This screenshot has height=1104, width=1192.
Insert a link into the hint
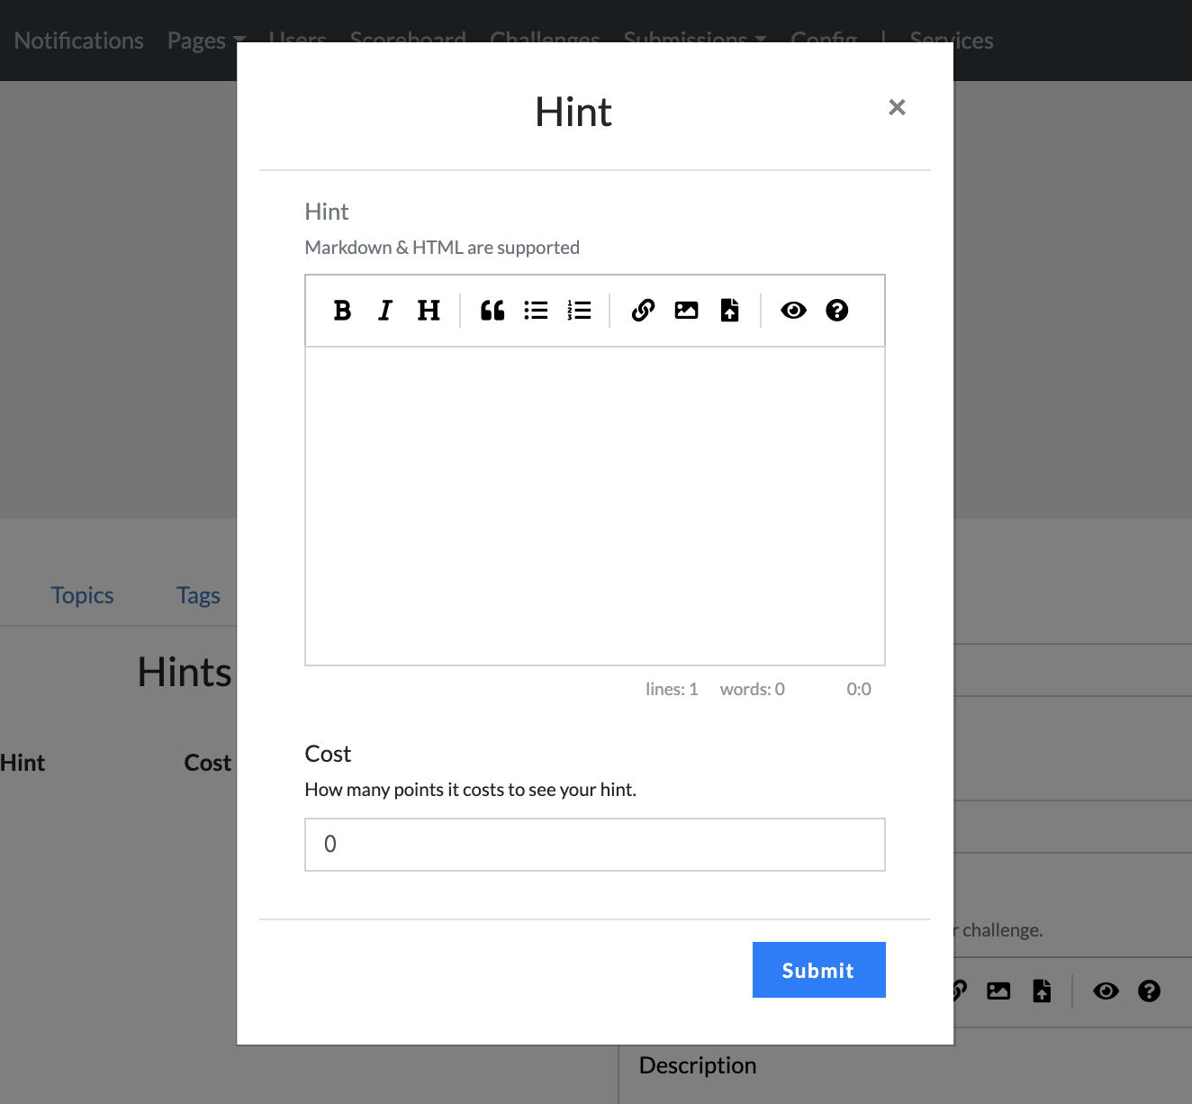pyautogui.click(x=643, y=311)
